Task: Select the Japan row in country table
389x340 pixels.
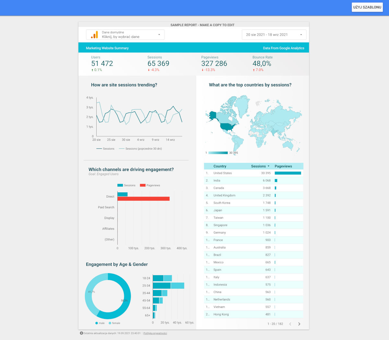Action: [253, 211]
